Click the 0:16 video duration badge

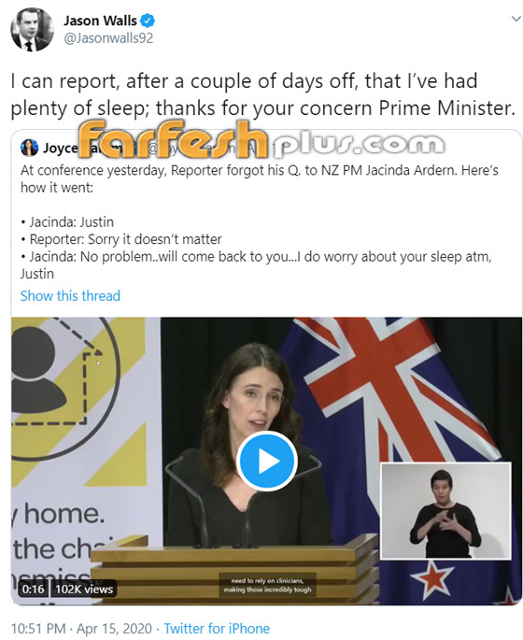33,589
